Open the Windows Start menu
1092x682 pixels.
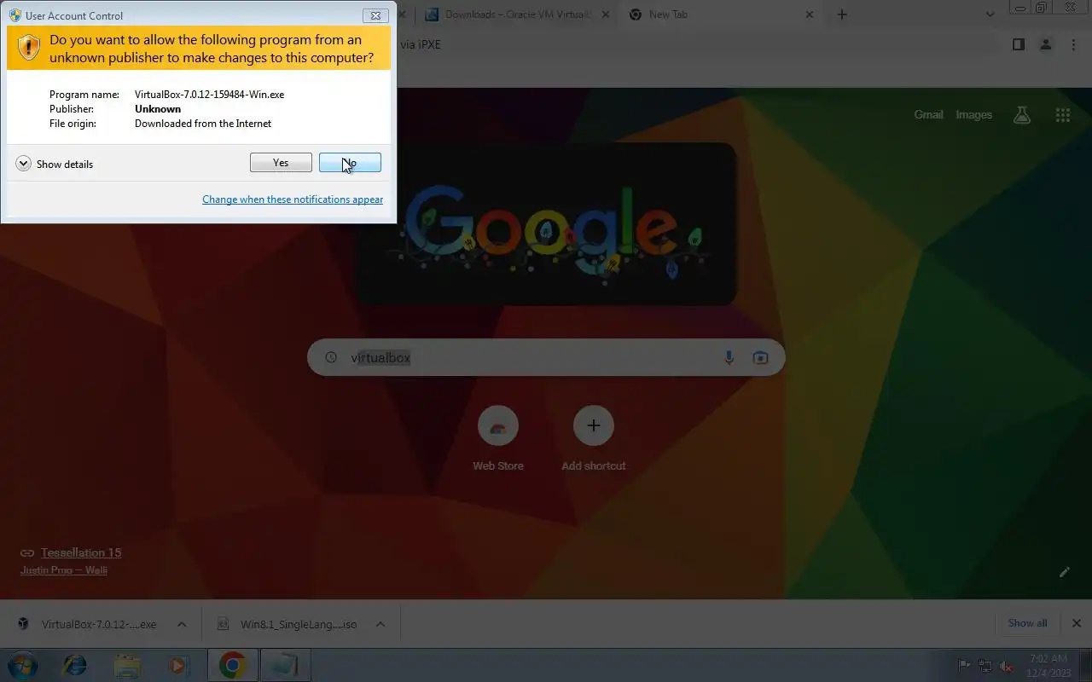(22, 665)
